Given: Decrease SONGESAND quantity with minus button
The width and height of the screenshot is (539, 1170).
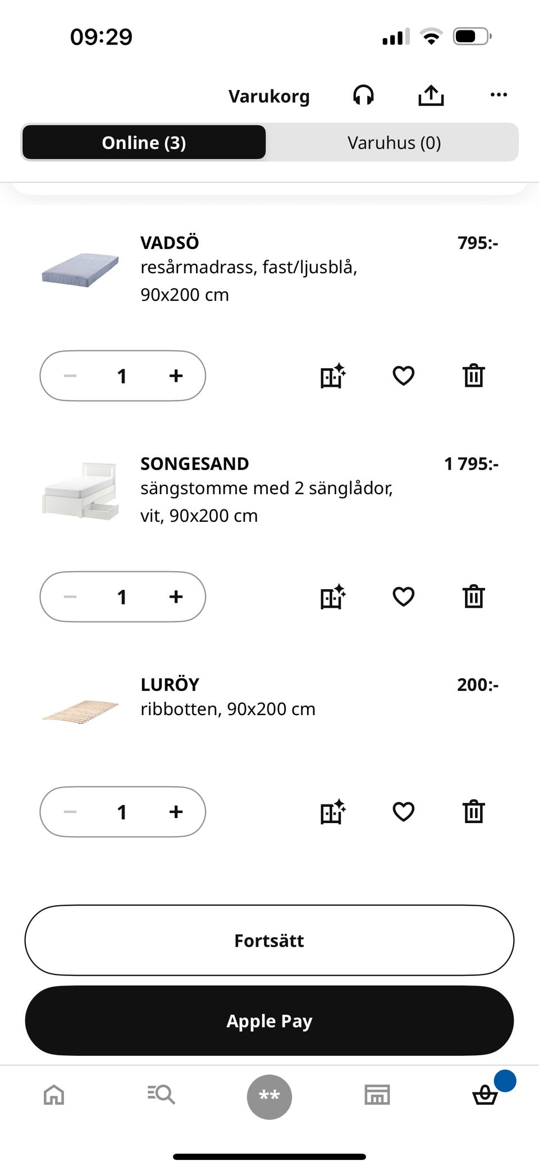Looking at the screenshot, I should pyautogui.click(x=70, y=597).
